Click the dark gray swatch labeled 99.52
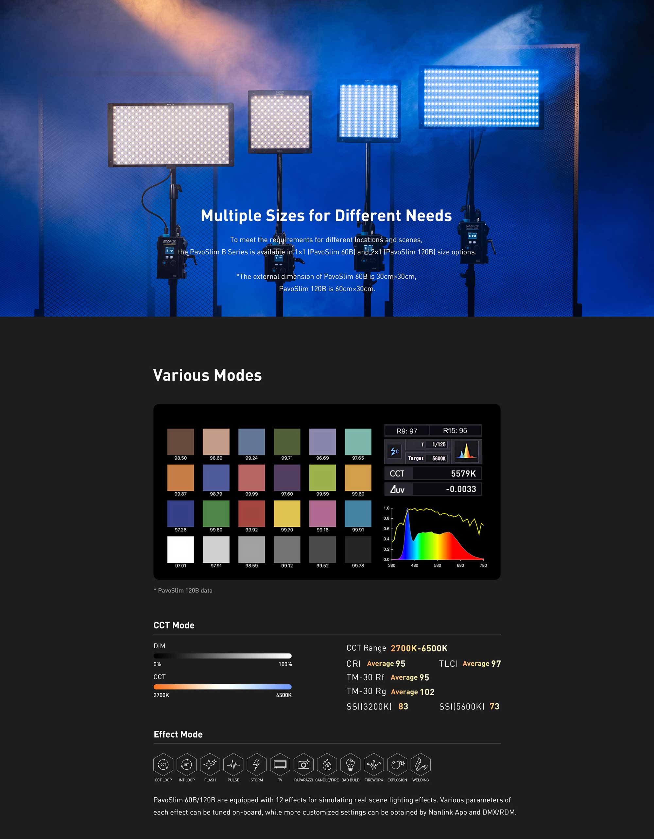 322,549
